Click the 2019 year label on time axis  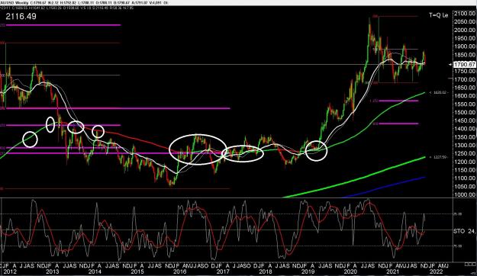pyautogui.click(x=308, y=271)
